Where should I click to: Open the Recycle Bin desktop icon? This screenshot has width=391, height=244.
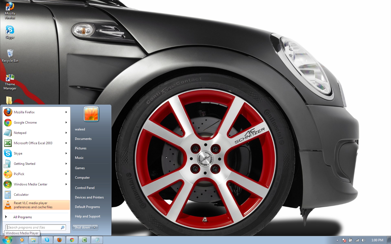tap(10, 56)
